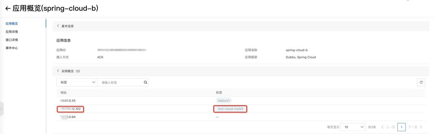
Task: Click the 请输入标签 search field
Action: pos(120,82)
